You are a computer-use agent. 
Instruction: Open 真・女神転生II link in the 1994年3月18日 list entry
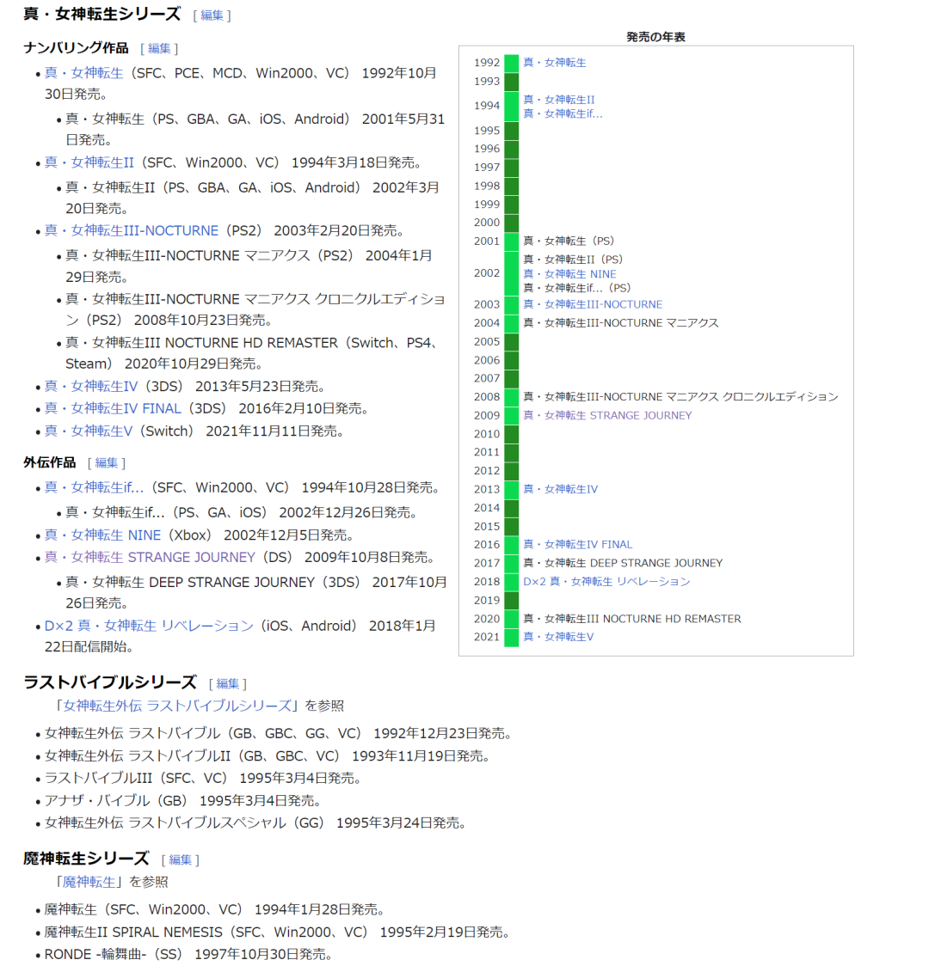coord(89,162)
